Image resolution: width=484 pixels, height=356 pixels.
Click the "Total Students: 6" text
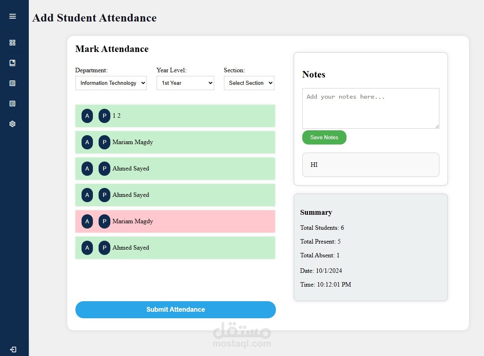coord(322,228)
